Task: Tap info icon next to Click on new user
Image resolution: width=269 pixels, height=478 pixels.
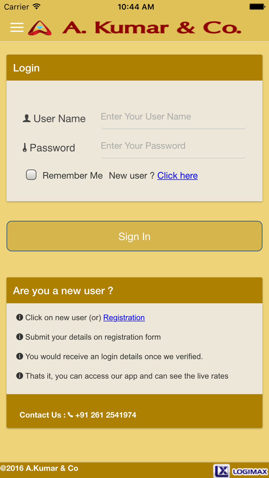Action: coord(20,317)
